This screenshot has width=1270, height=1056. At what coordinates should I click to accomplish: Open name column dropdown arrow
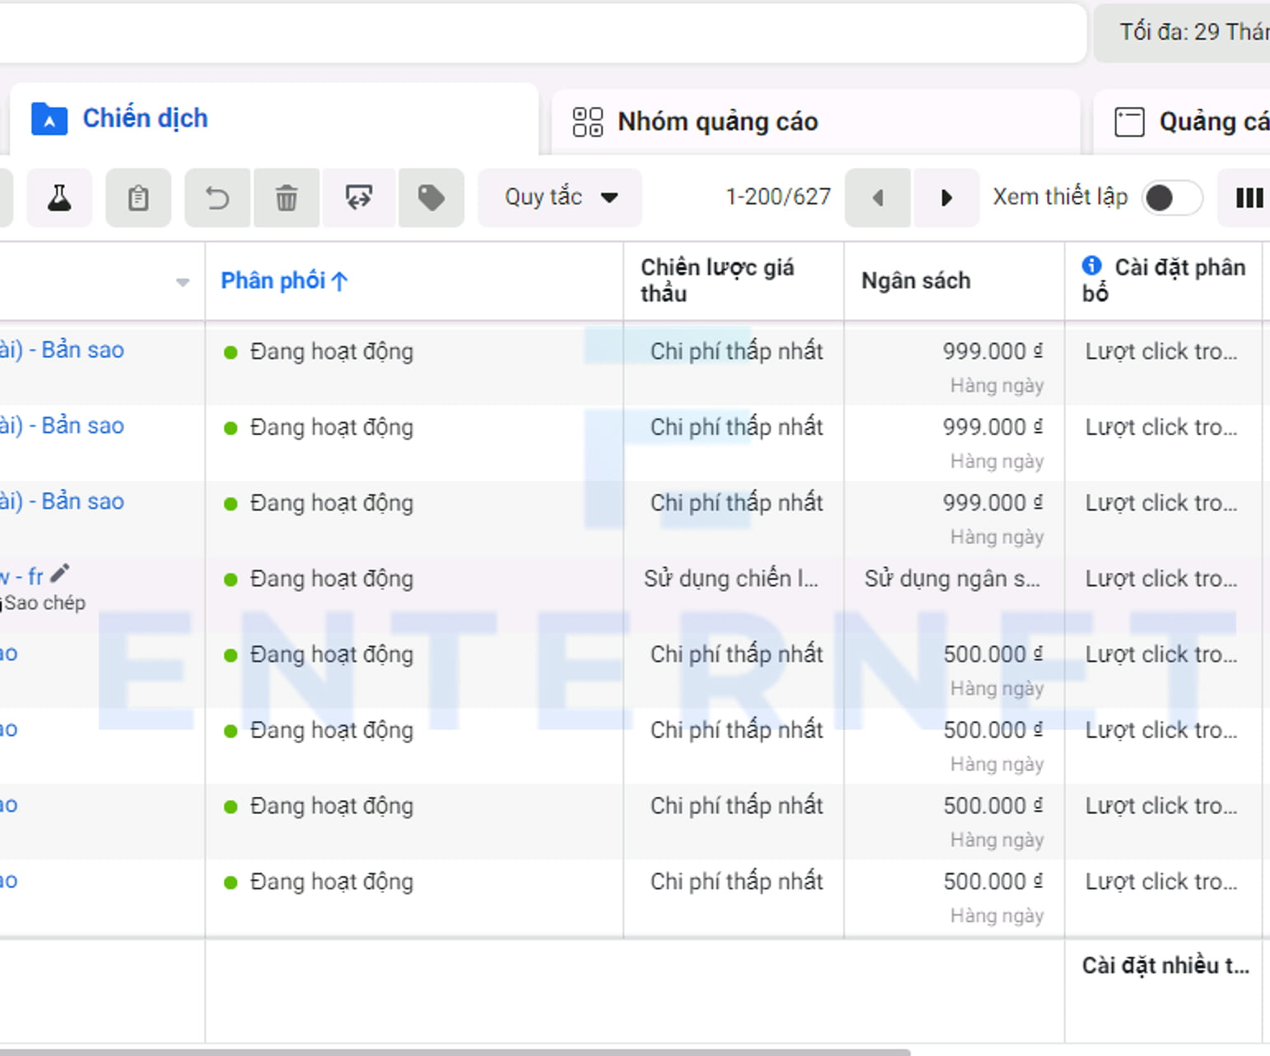(x=183, y=283)
